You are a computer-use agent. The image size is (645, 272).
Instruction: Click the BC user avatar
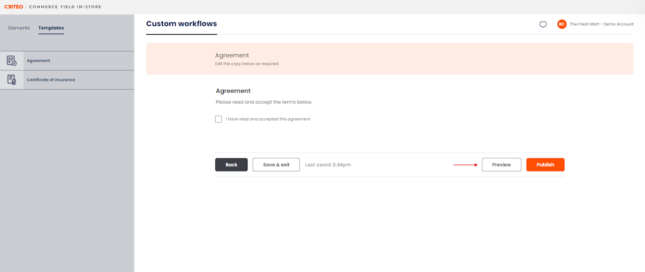click(562, 24)
